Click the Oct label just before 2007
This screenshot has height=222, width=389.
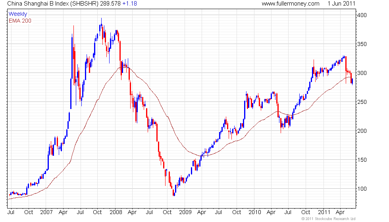point(29,212)
